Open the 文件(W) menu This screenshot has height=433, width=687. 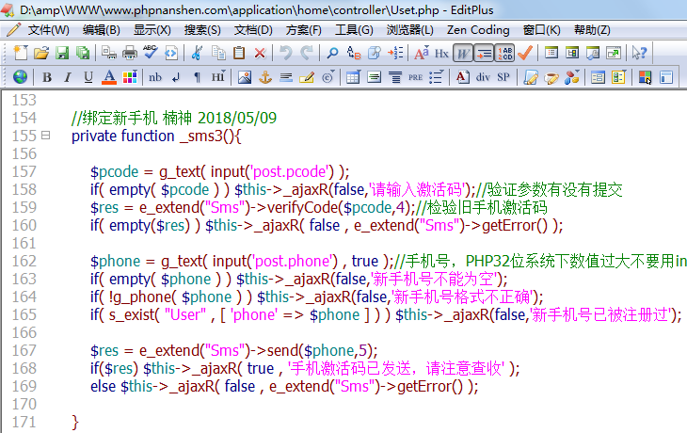(x=49, y=30)
